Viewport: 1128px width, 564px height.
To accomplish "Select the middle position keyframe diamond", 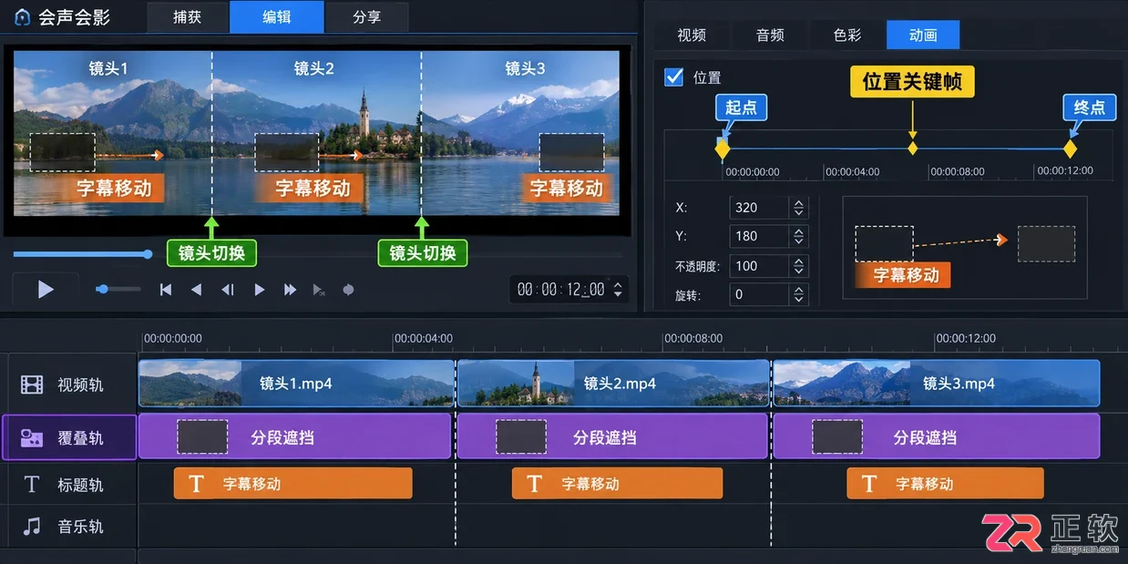I will click(x=912, y=149).
